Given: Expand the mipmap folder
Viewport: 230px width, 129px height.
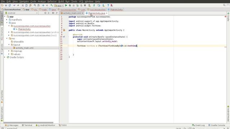Looking at the screenshot, I should (x=9, y=51).
